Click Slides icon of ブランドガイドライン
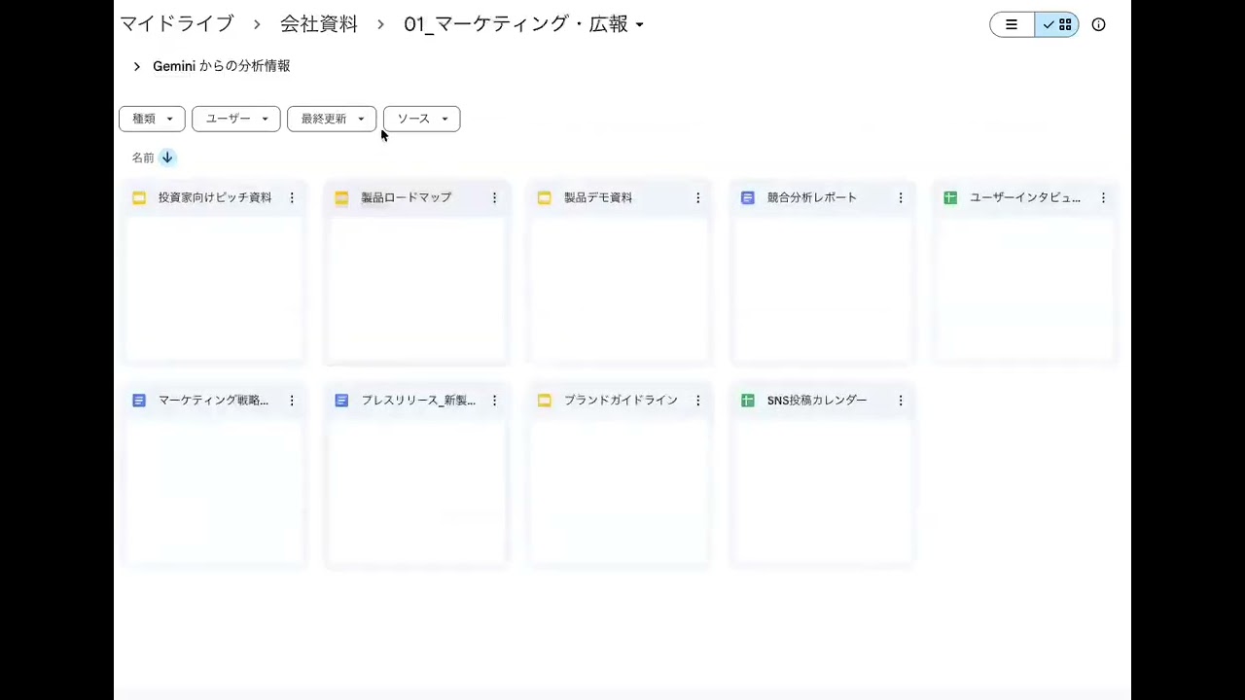 pyautogui.click(x=545, y=401)
